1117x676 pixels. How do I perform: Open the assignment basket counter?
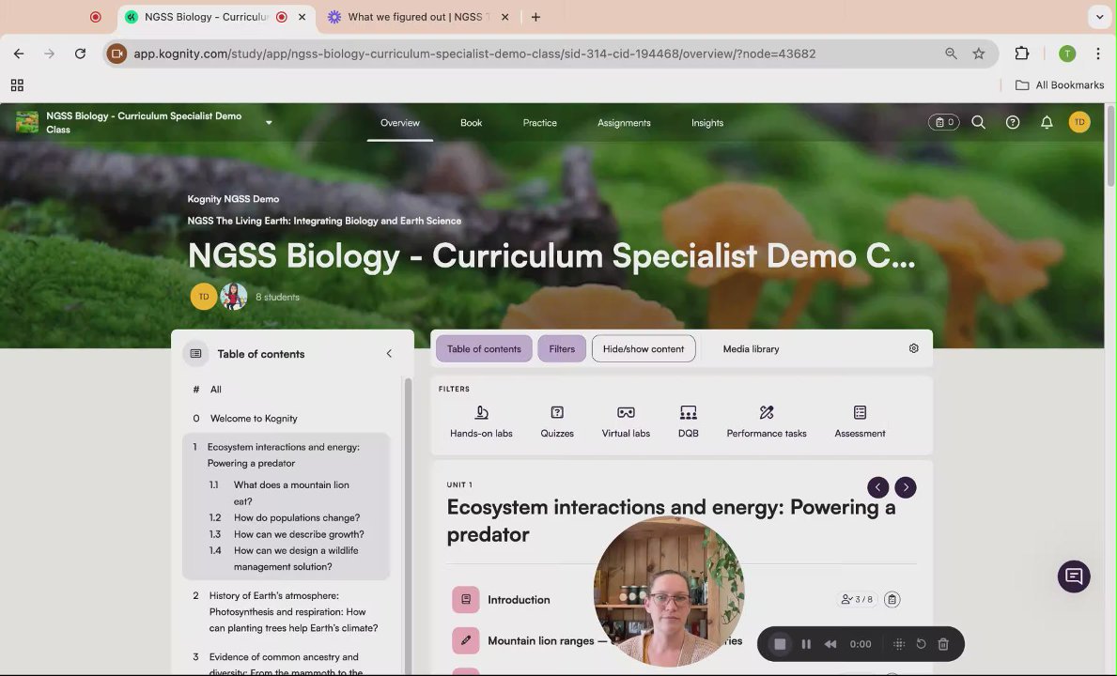coord(944,122)
